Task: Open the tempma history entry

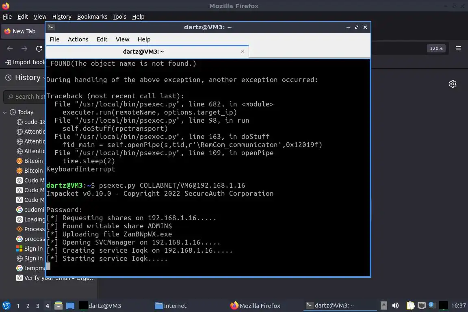Action: [x=30, y=268]
